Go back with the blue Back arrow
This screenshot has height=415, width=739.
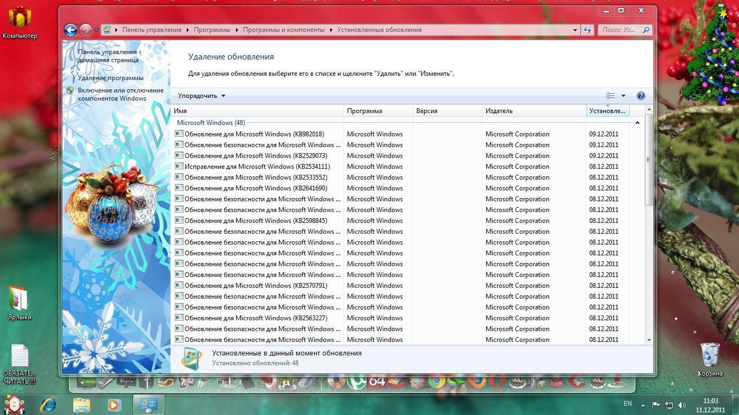[70, 30]
